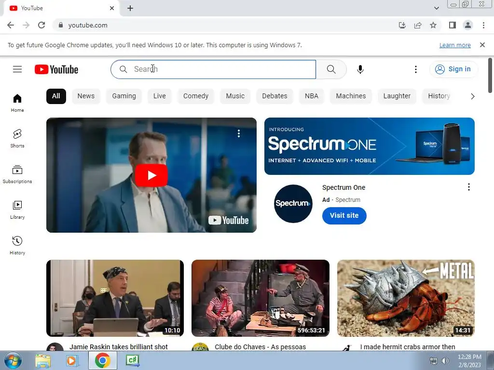The height and width of the screenshot is (370, 494).
Task: Open Chrome profile avatar
Action: 468,25
